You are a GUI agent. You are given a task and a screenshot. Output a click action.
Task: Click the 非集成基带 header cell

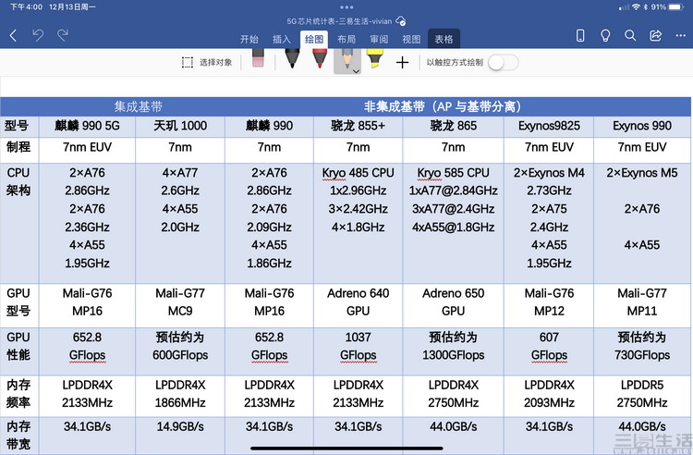(x=442, y=106)
